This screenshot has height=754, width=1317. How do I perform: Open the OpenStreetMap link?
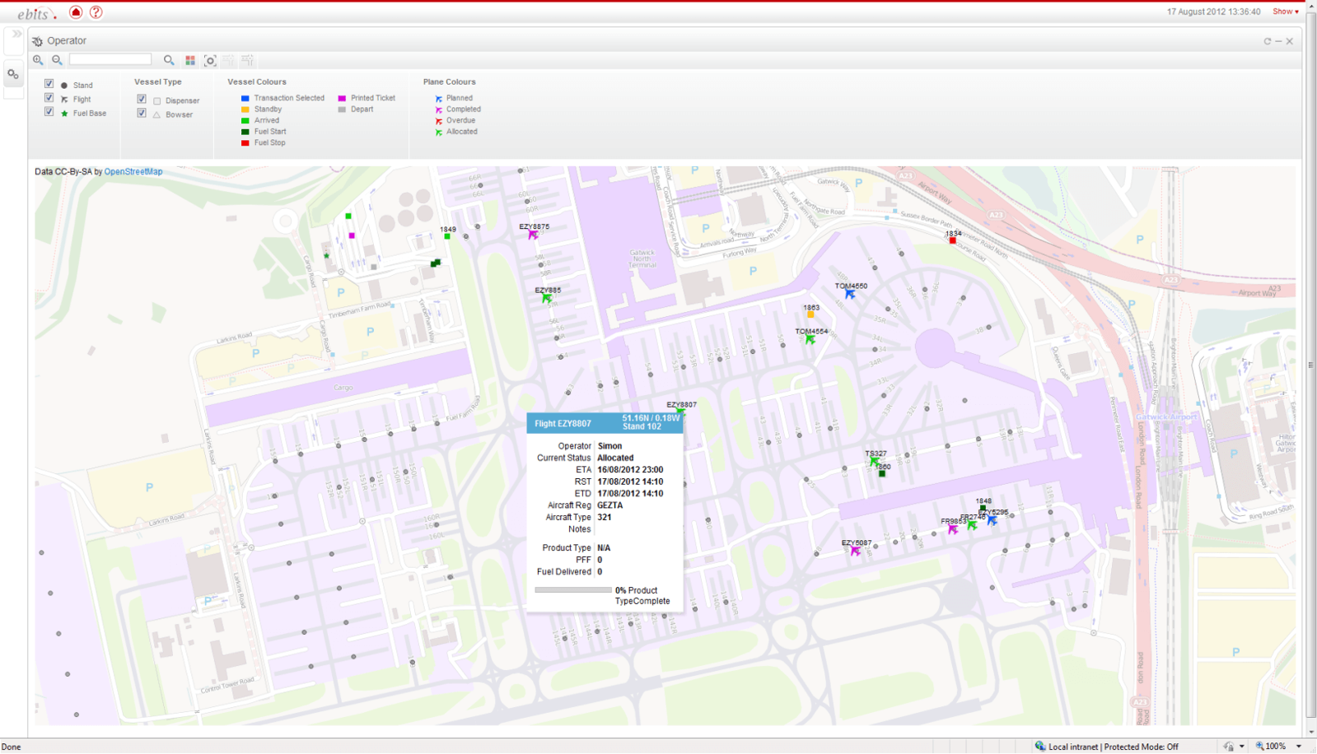tap(133, 172)
